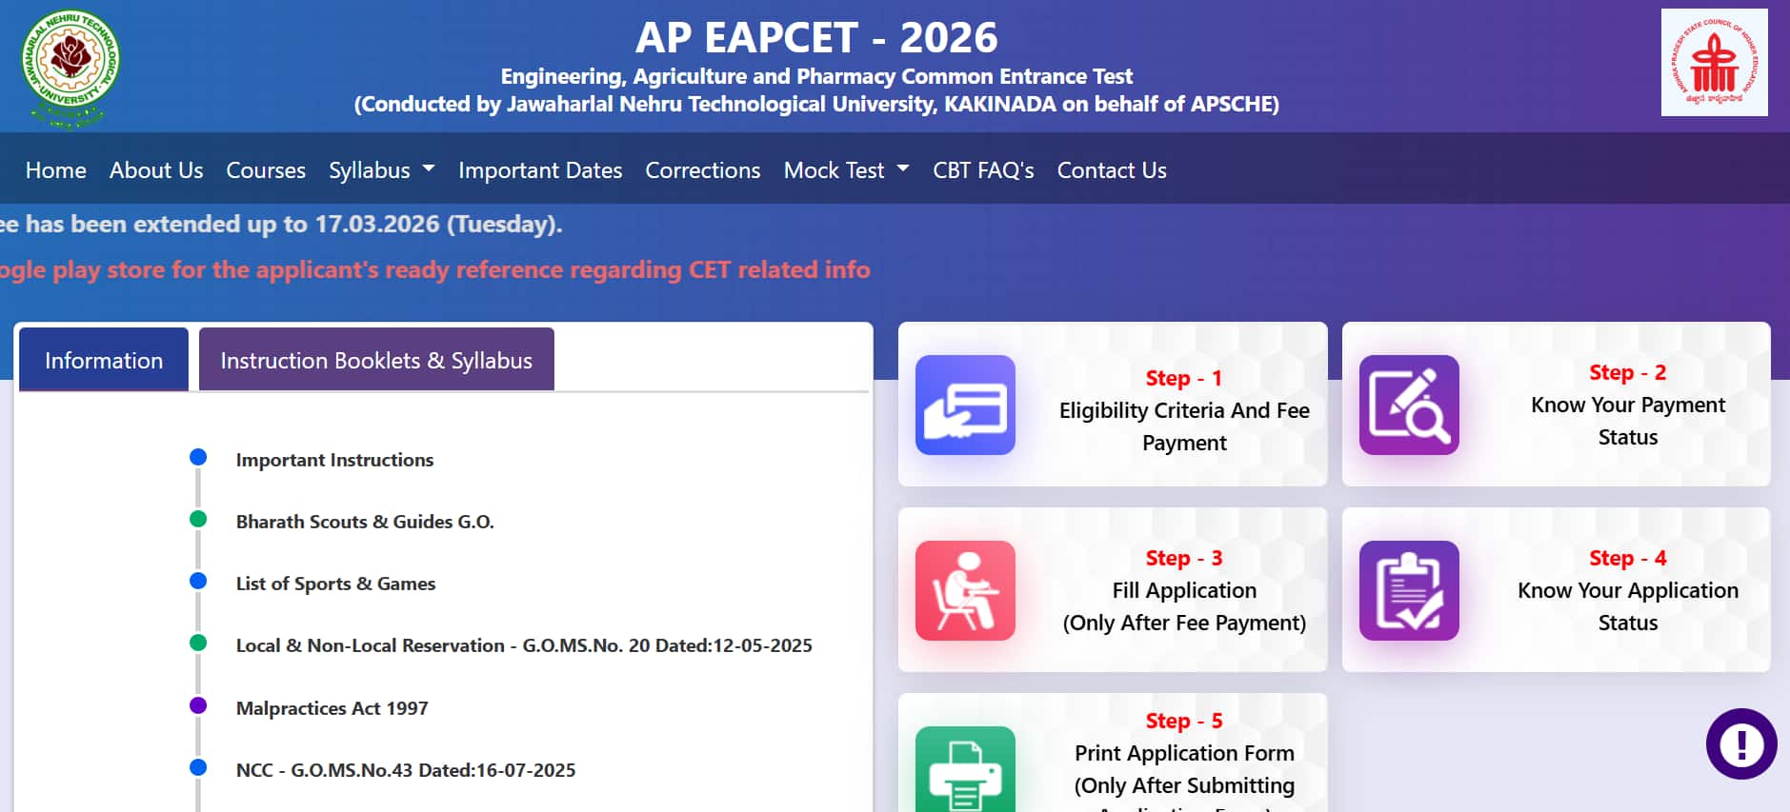This screenshot has width=1790, height=812.
Task: Open NCC G.O.MS.No.43 Dated:16-07-2025 link
Action: [x=406, y=770]
